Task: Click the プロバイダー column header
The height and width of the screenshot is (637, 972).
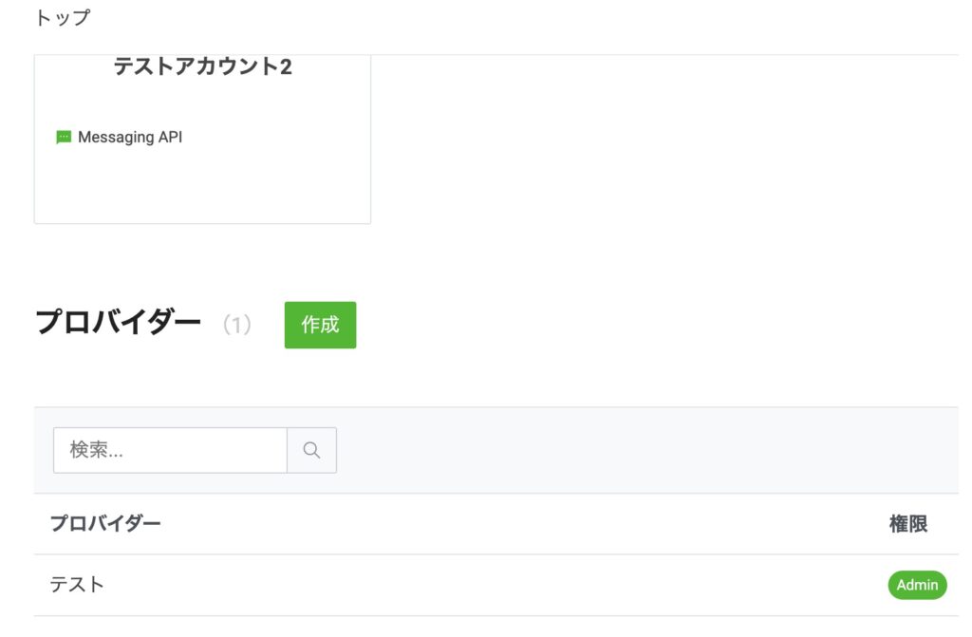Action: point(105,523)
